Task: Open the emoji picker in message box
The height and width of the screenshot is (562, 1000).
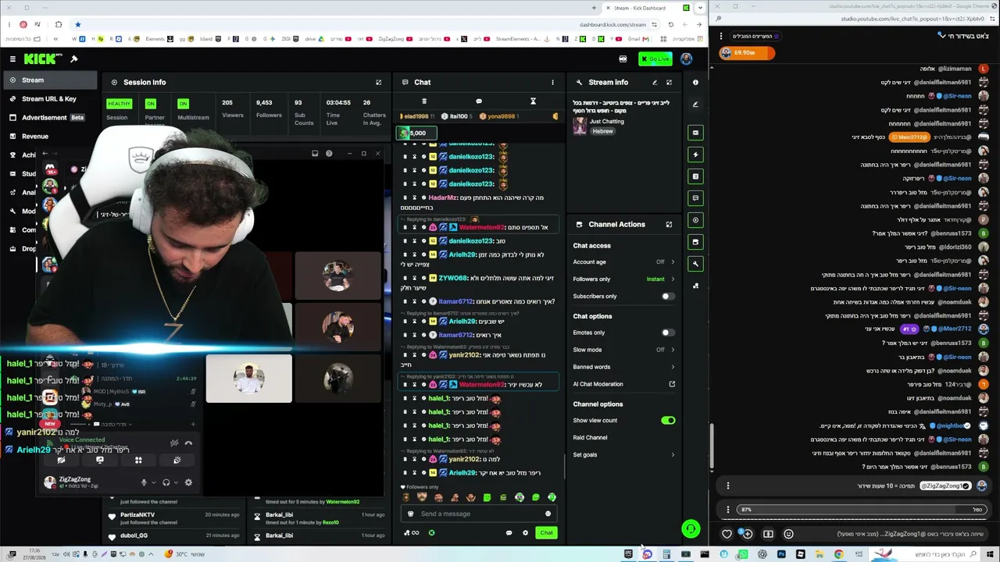Action: (548, 514)
